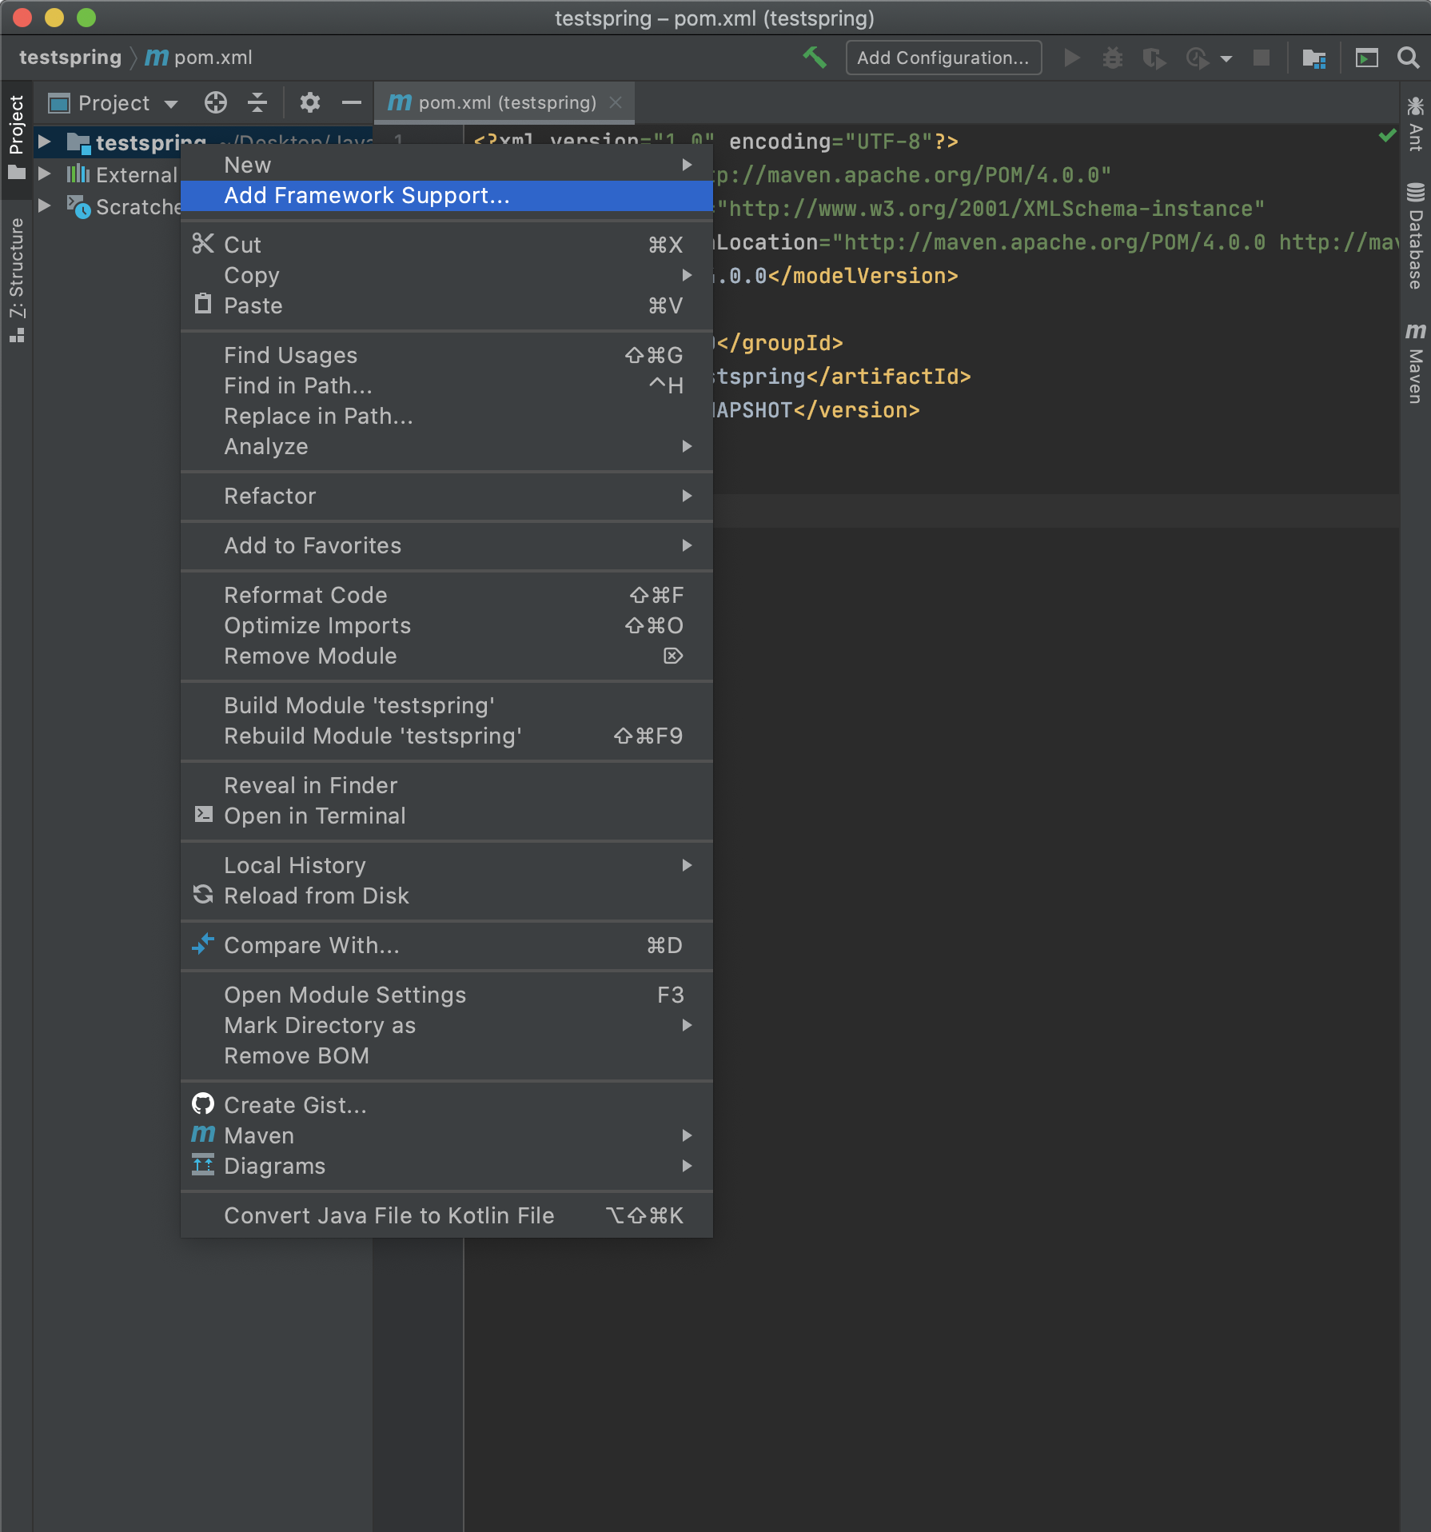Click the Collapse All icon in Project panel
The image size is (1431, 1532).
tap(257, 102)
